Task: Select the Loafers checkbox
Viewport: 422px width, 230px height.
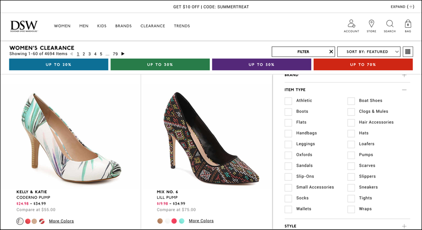Action: 351,144
